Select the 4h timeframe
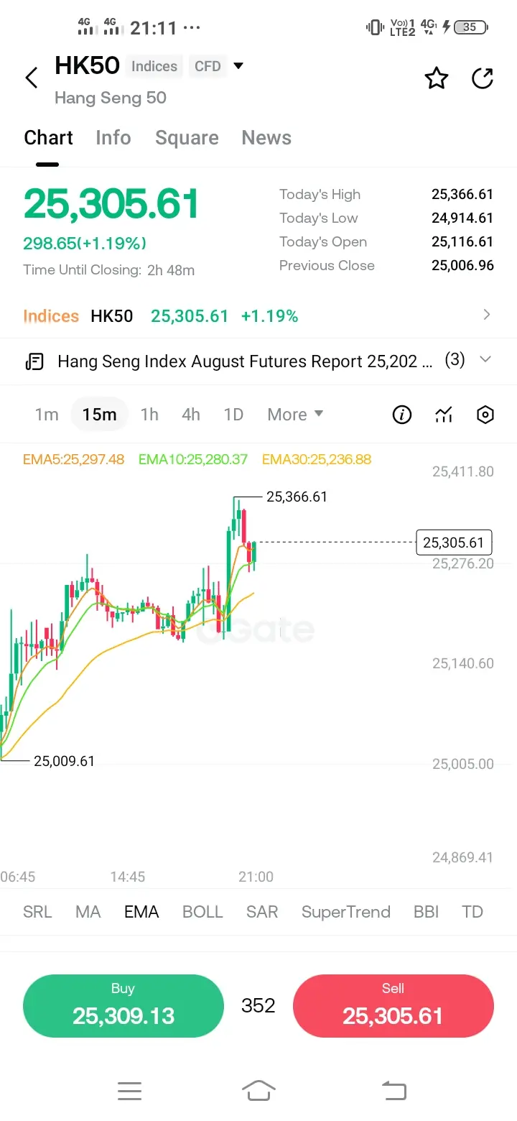517x1121 pixels. click(x=191, y=415)
